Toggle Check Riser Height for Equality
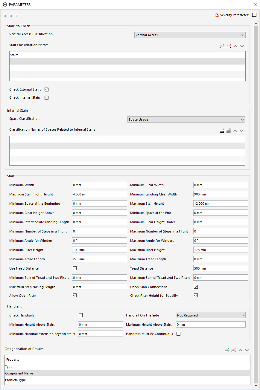 tap(196, 296)
